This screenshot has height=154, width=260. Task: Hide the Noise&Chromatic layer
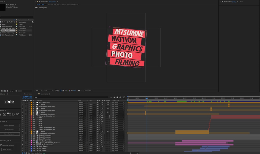point(22,103)
